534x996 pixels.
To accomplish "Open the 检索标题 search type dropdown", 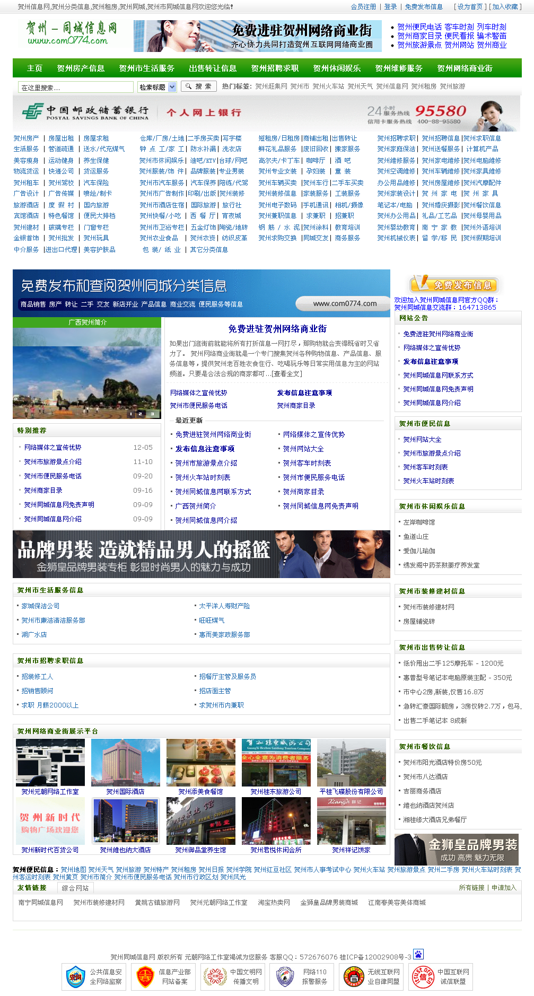I will (157, 87).
